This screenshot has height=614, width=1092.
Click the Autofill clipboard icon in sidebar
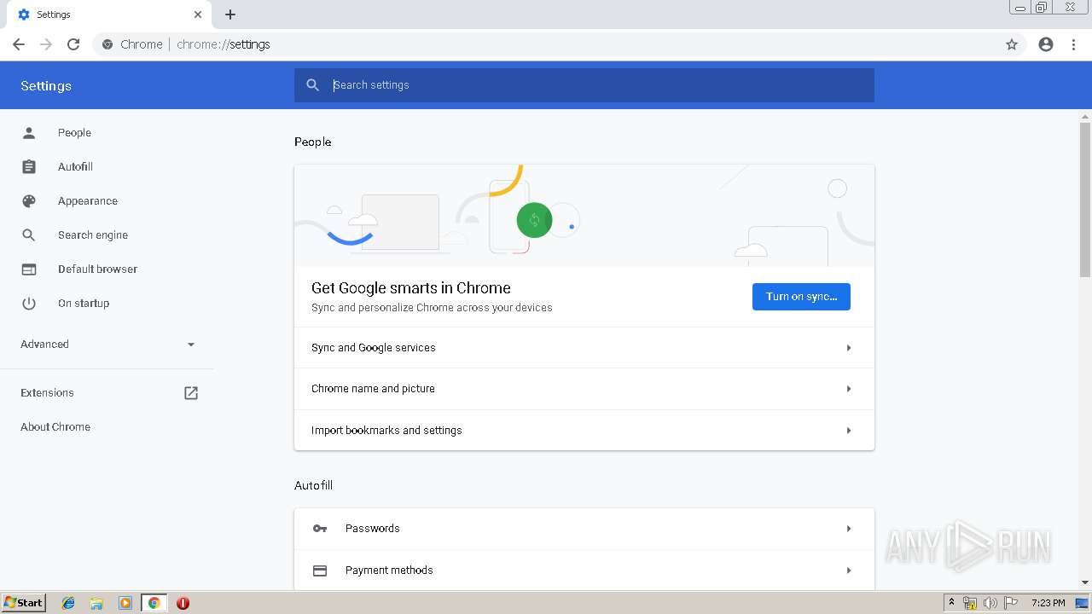pos(29,167)
